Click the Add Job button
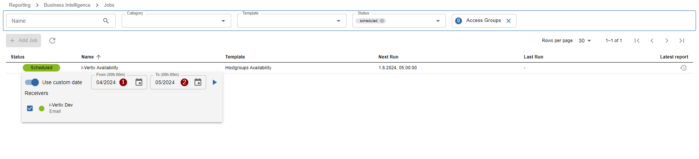699x159 pixels. coord(24,41)
